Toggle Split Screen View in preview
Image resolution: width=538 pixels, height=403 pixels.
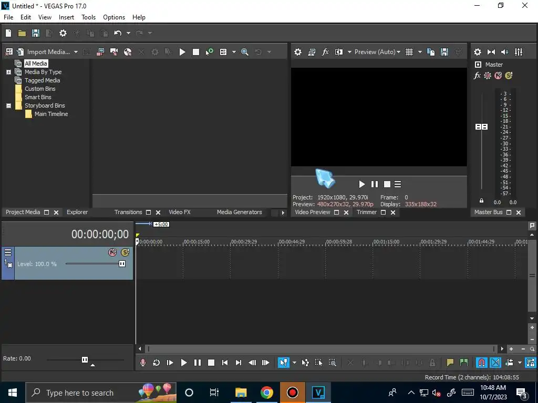click(x=339, y=52)
